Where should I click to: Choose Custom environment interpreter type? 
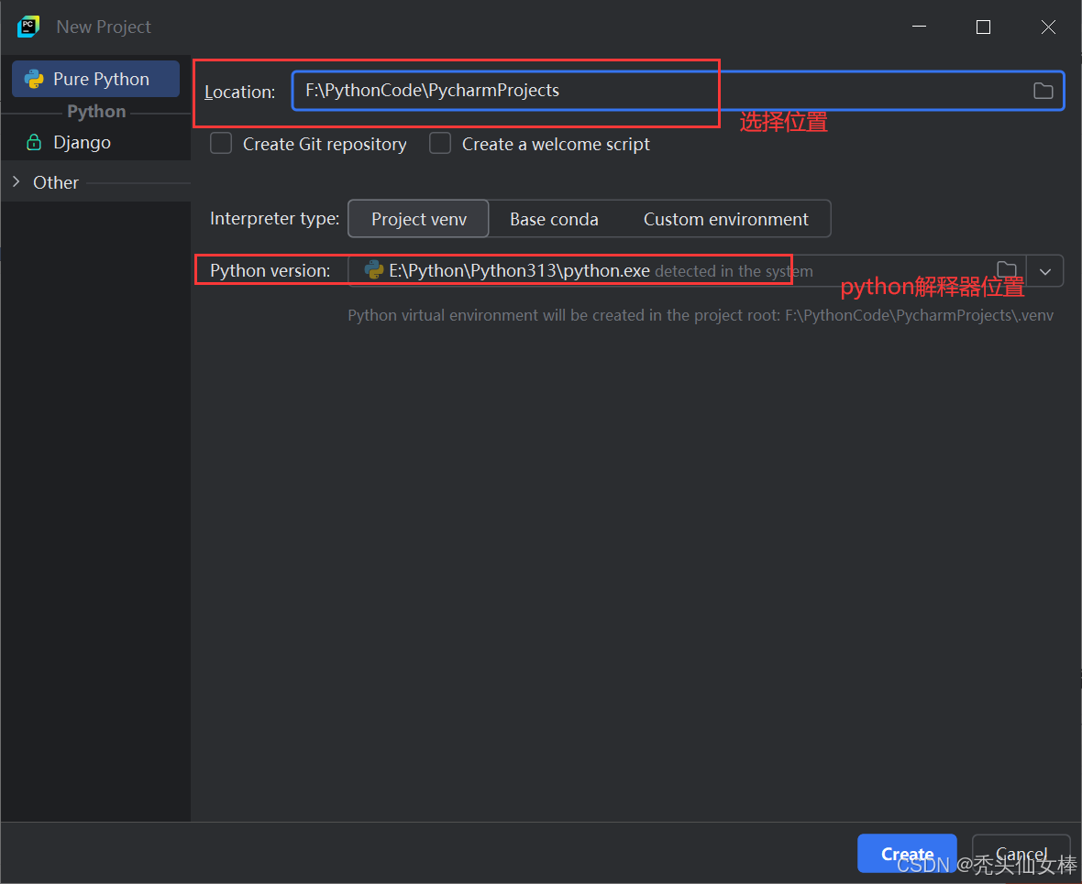pyautogui.click(x=726, y=219)
